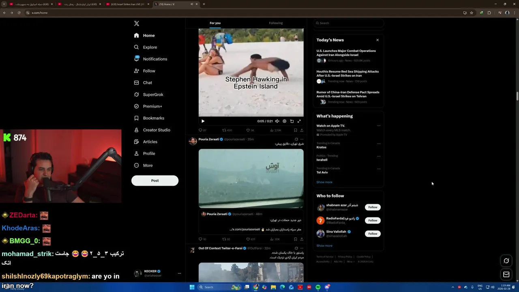519x292 pixels.
Task: Click the X search field
Action: (349, 23)
